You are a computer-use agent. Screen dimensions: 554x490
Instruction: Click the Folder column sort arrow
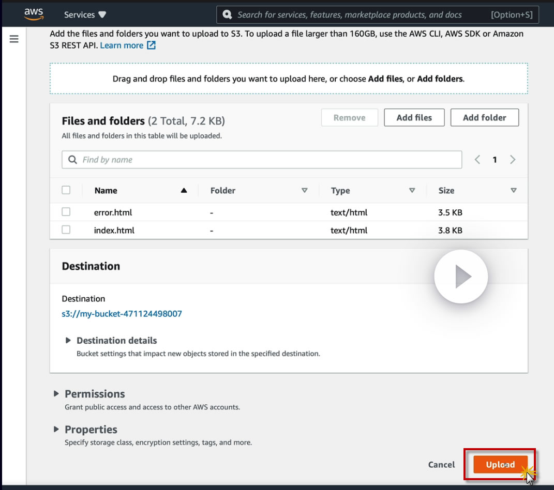click(x=305, y=190)
